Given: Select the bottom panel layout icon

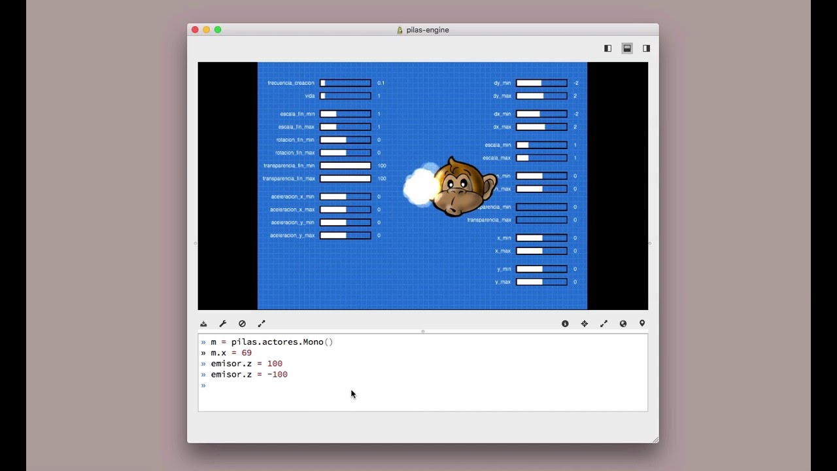Looking at the screenshot, I should [627, 48].
